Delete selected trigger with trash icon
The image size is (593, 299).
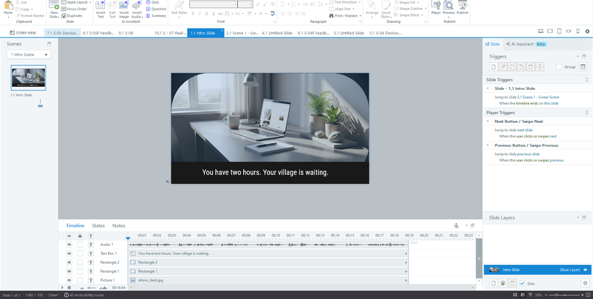530,67
